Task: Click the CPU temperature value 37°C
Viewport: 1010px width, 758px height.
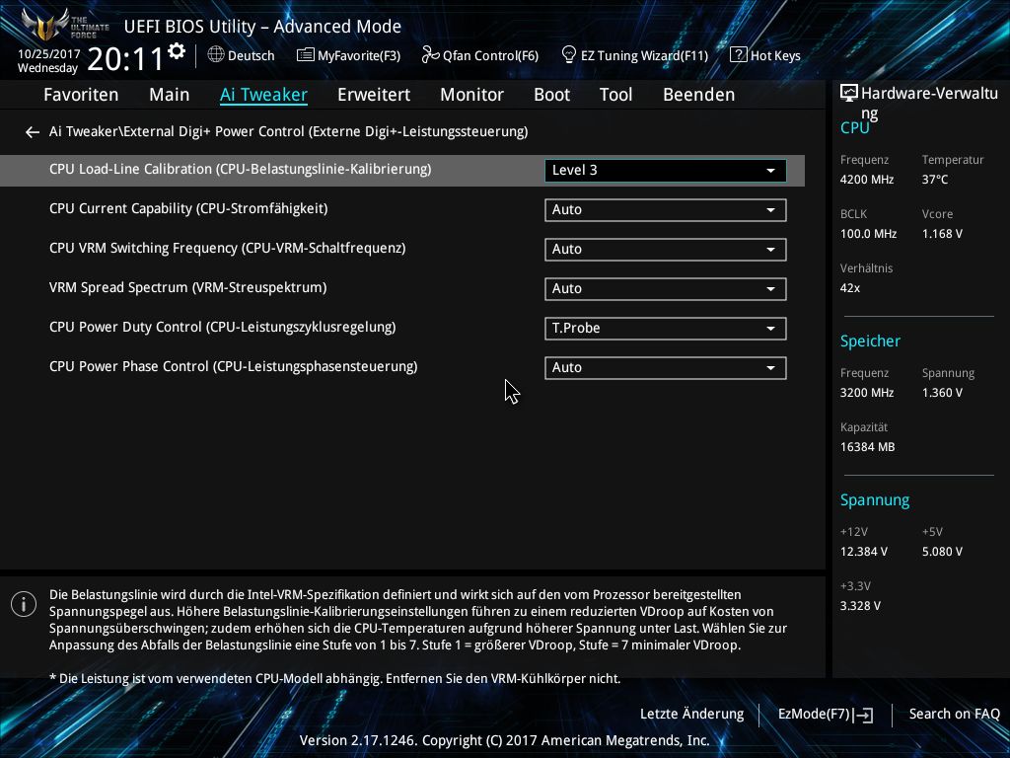Action: pyautogui.click(x=935, y=180)
